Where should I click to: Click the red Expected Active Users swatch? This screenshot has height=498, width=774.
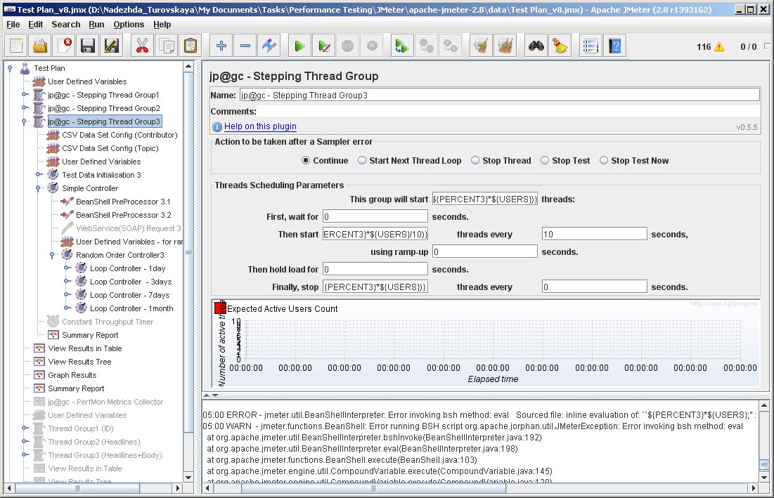tap(221, 308)
